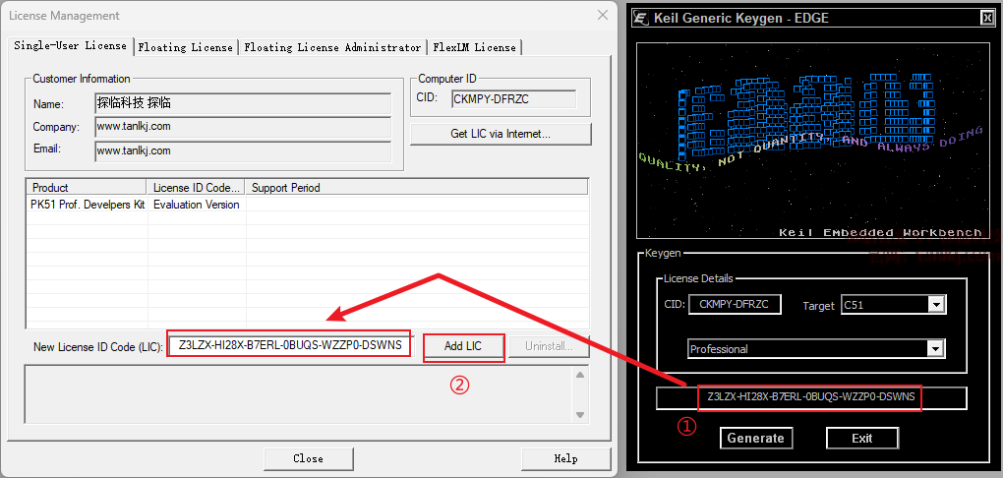The image size is (1003, 478).
Task: Open Help in License Management
Action: click(x=565, y=458)
